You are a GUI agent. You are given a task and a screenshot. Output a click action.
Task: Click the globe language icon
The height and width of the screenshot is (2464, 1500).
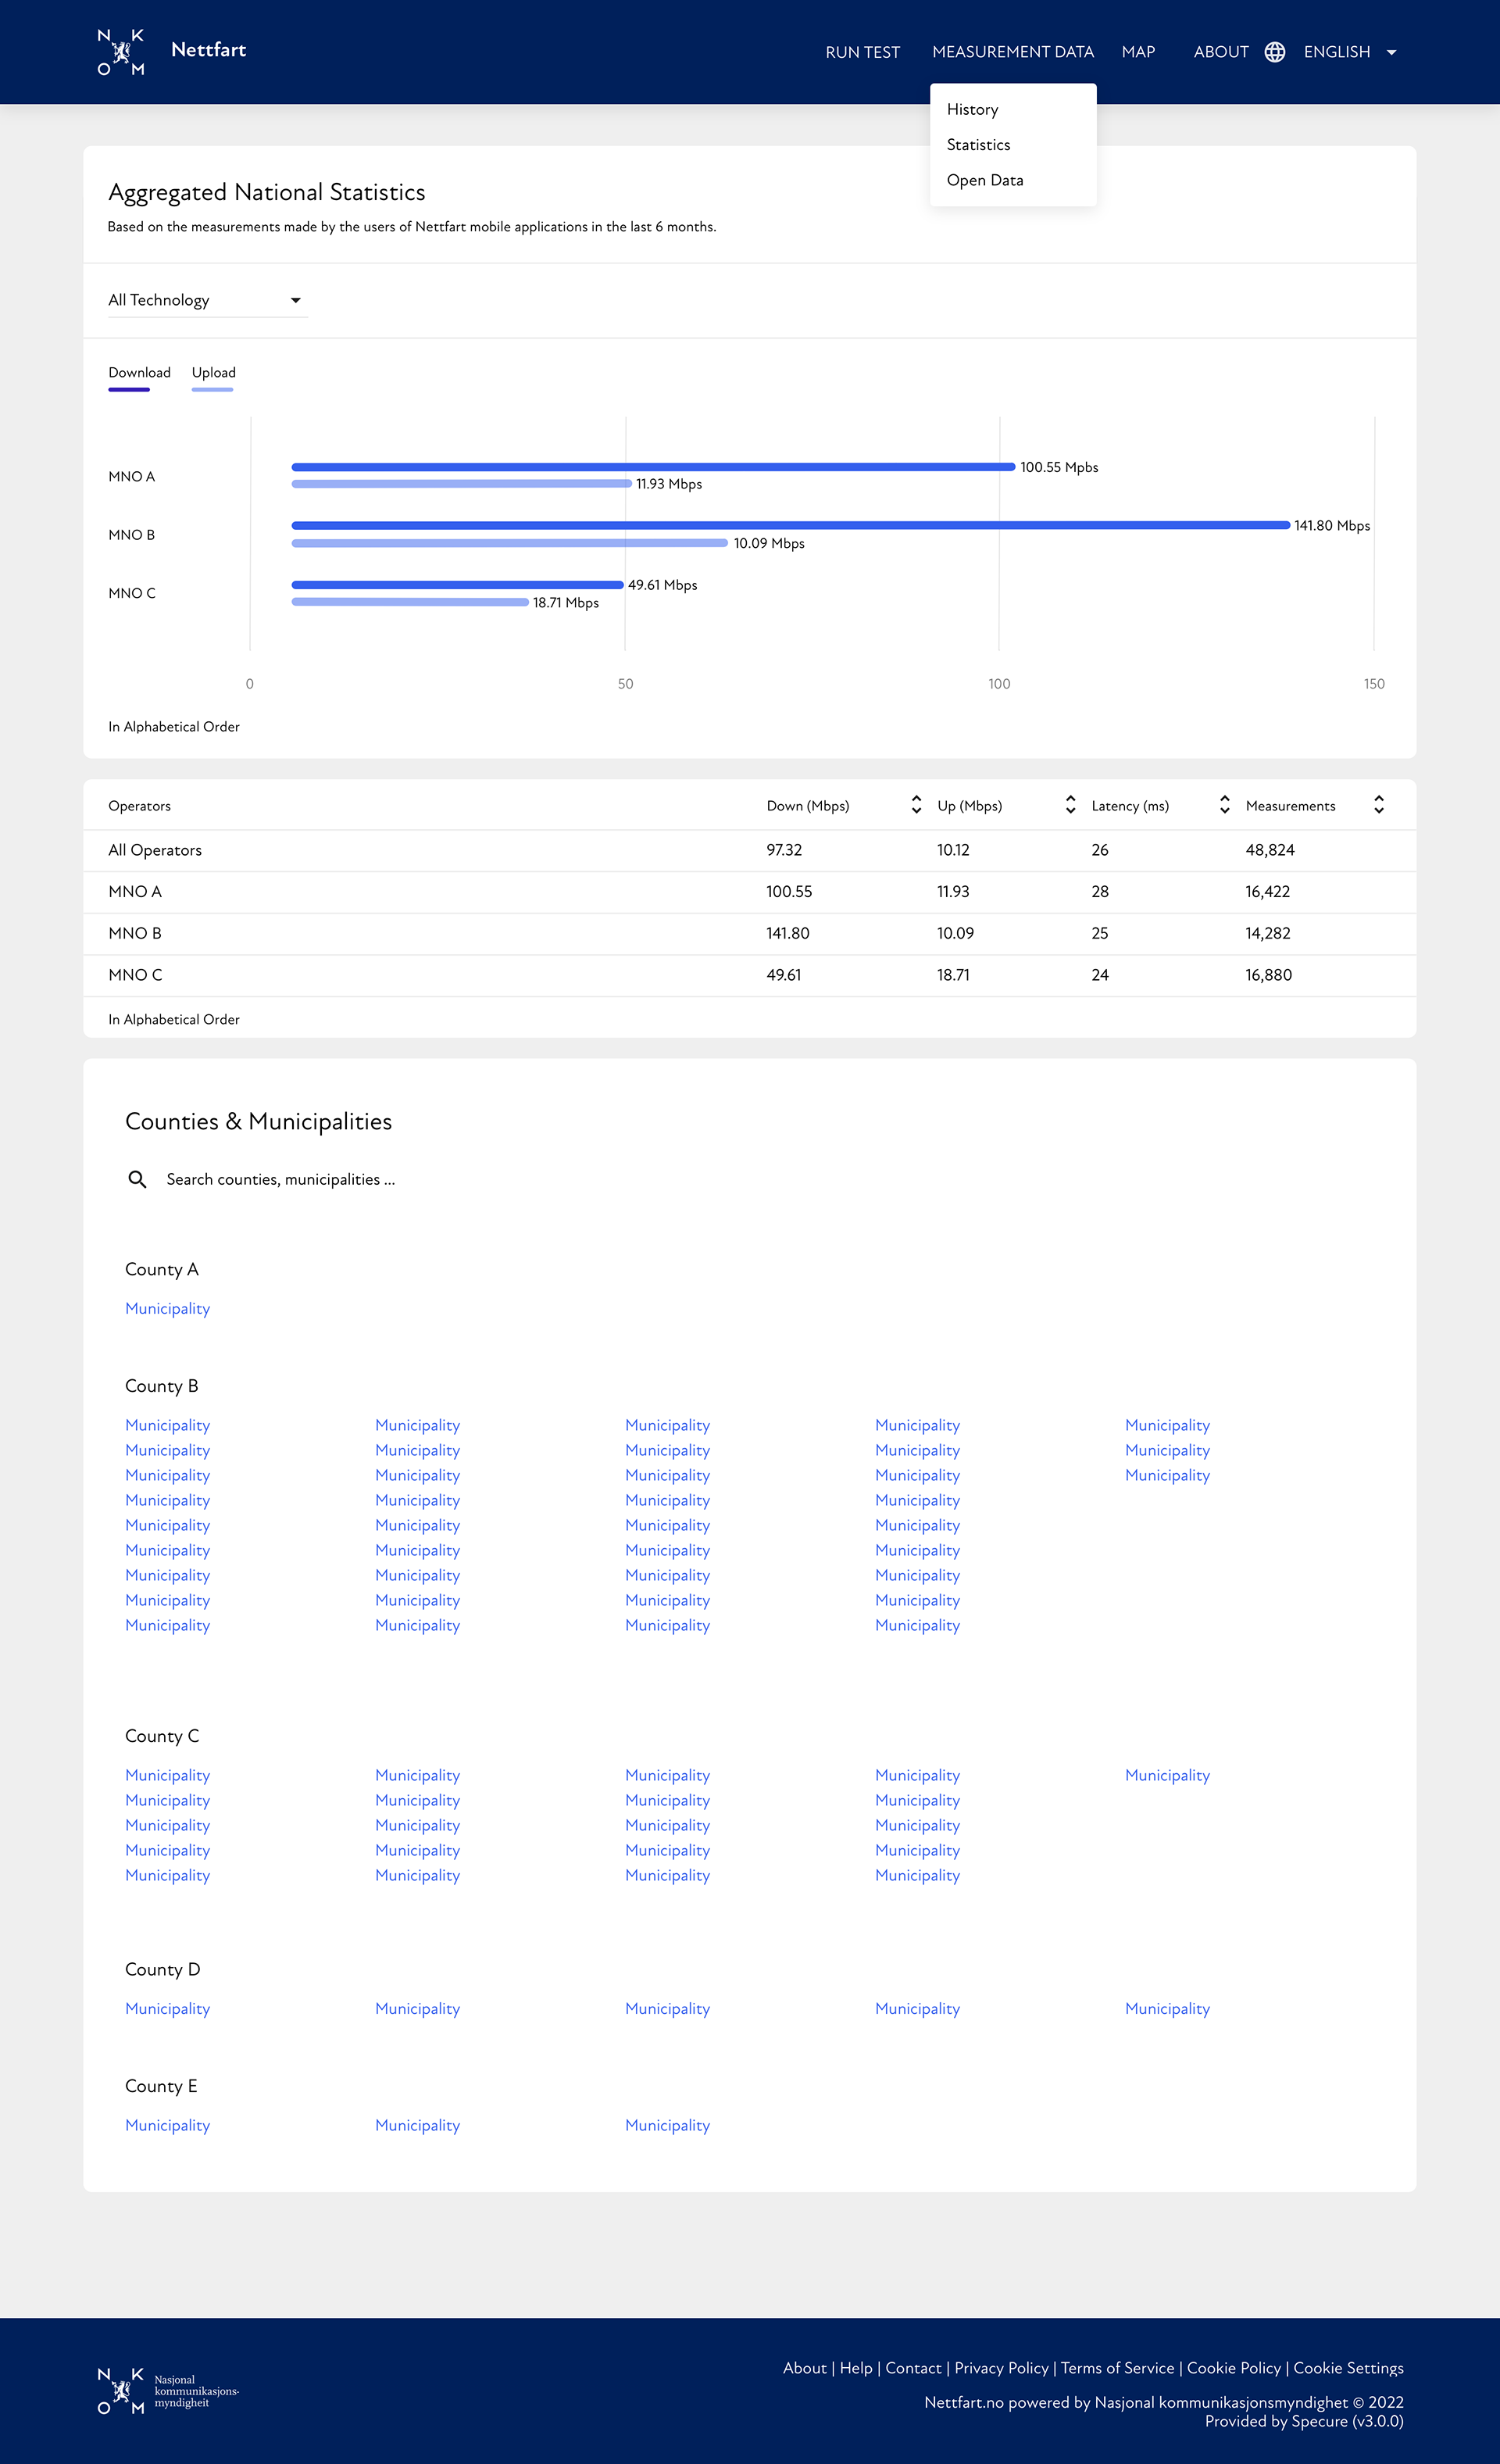[1274, 52]
